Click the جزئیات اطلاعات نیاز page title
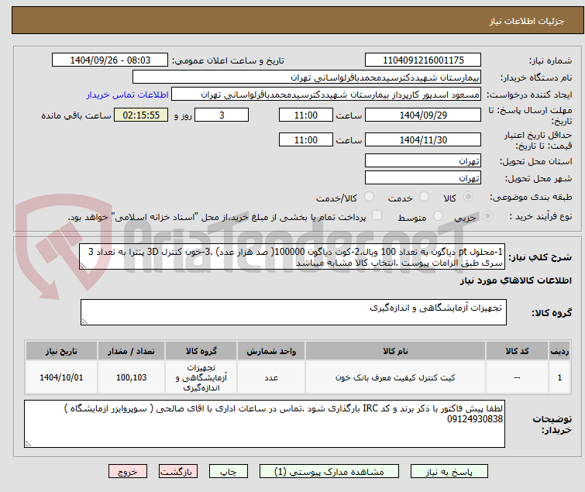The width and height of the screenshot is (585, 492). (x=526, y=21)
